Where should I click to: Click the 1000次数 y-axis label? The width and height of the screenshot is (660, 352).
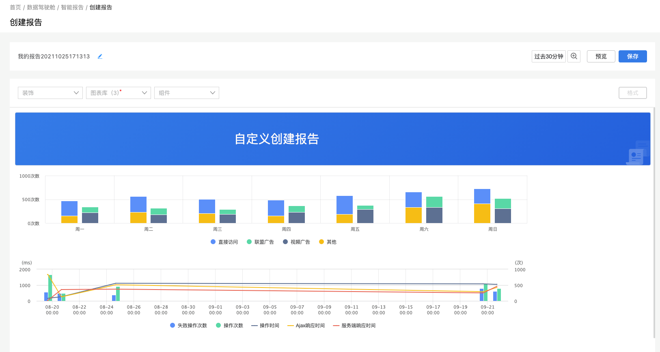[x=29, y=176]
